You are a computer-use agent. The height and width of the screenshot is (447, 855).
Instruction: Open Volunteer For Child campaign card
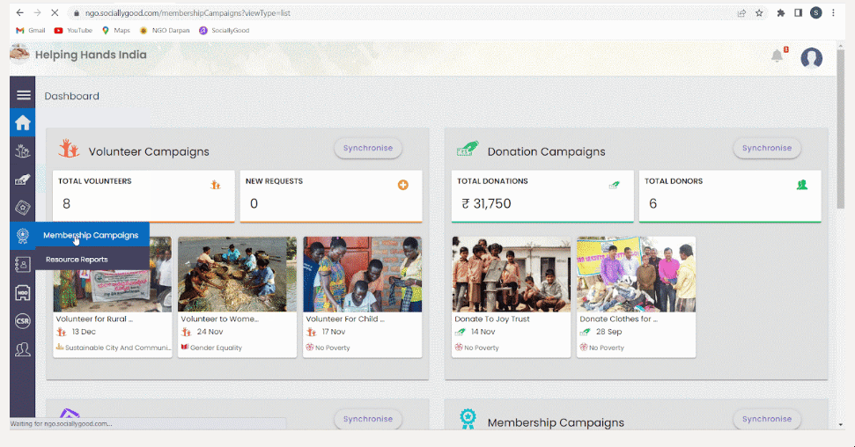362,297
